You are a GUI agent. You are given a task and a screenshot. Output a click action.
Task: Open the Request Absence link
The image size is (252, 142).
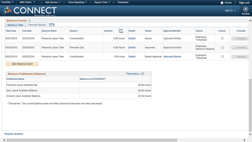pos(14,134)
